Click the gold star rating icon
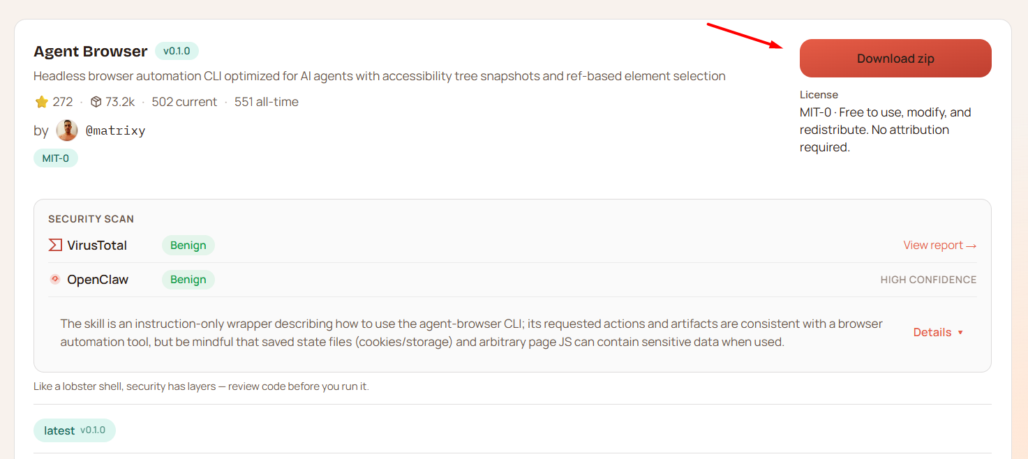This screenshot has height=459, width=1028. coord(42,102)
